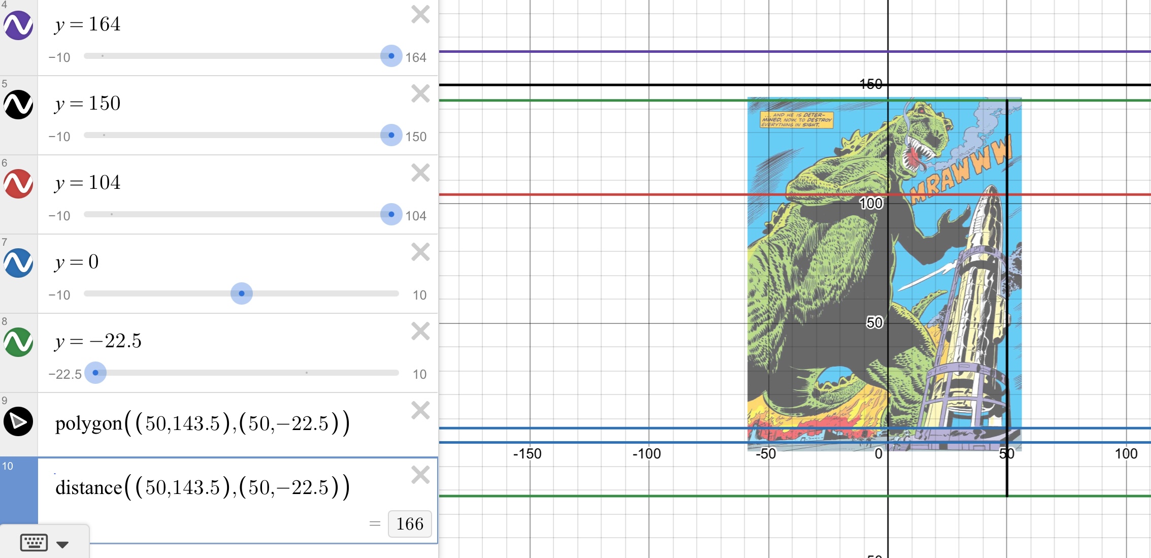
Task: Delete the y=0 expression
Action: click(420, 252)
